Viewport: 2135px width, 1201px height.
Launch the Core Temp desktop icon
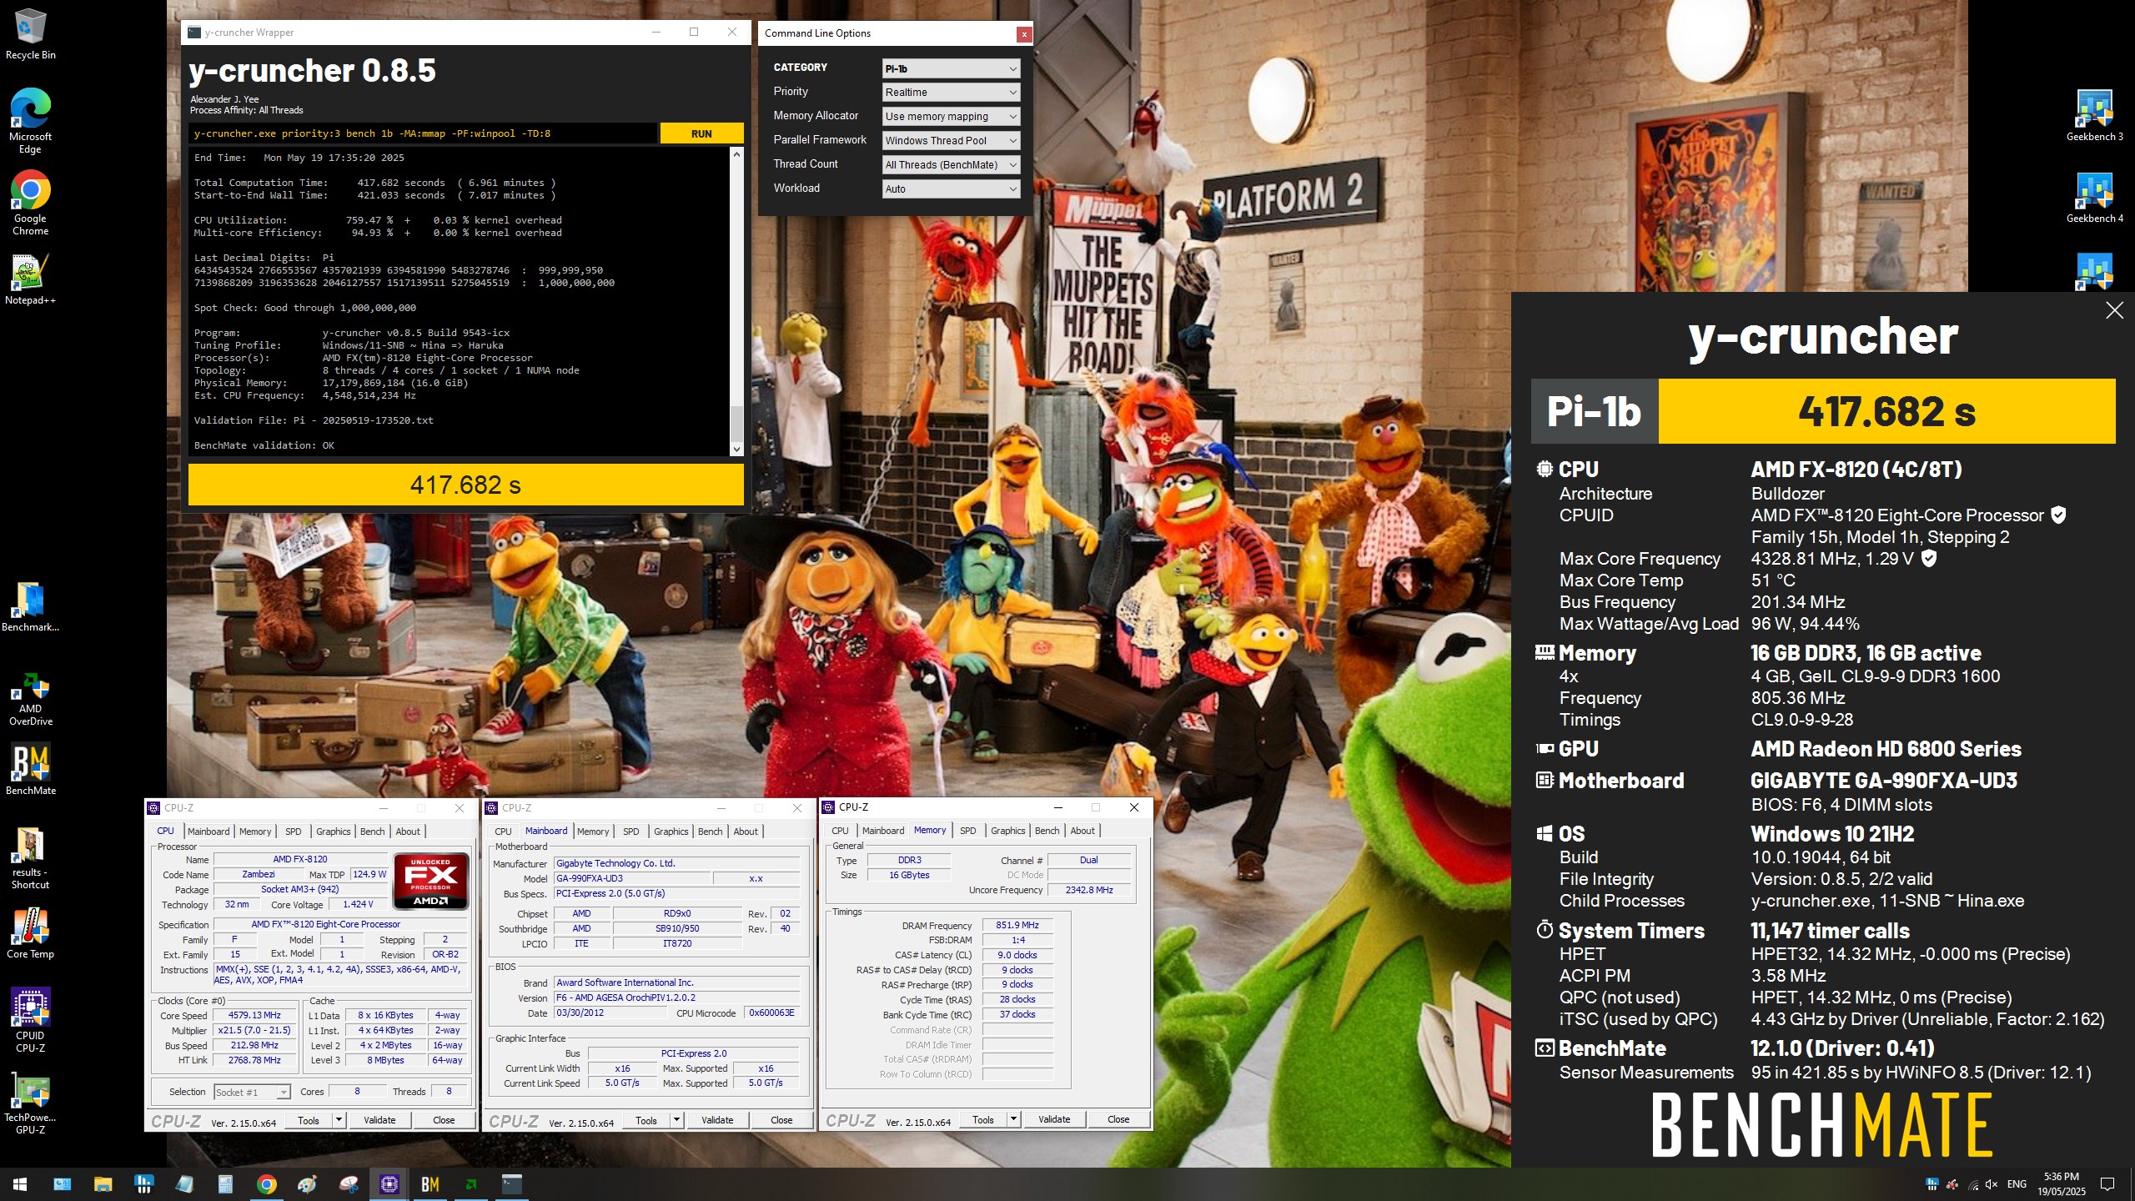30,933
